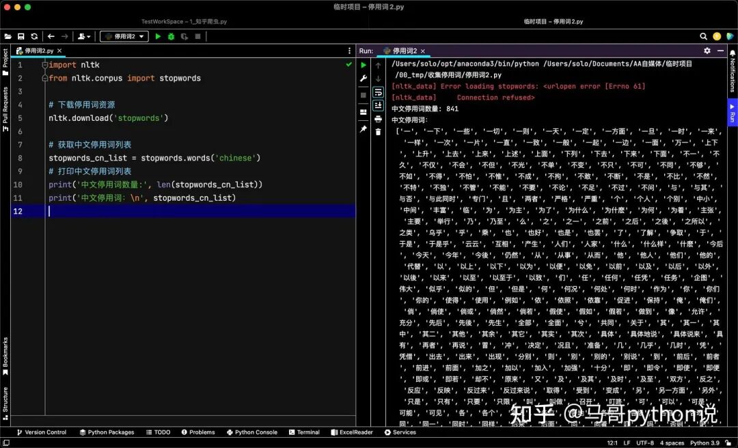Collapse the import block fold marker on line 1
The width and height of the screenshot is (738, 448).
pos(44,65)
